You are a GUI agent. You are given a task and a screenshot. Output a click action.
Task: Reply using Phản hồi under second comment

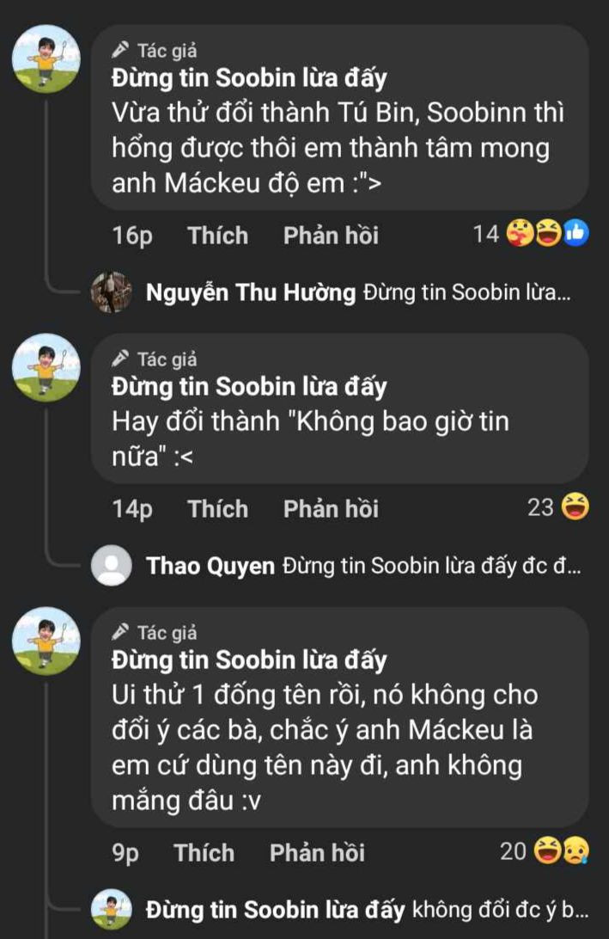(x=331, y=508)
